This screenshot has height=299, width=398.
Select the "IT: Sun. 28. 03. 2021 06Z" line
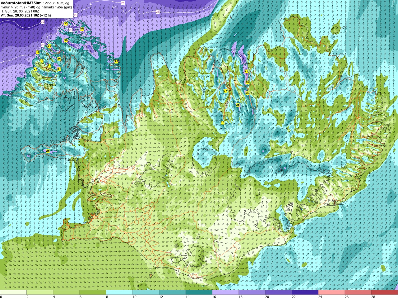pos(20,11)
